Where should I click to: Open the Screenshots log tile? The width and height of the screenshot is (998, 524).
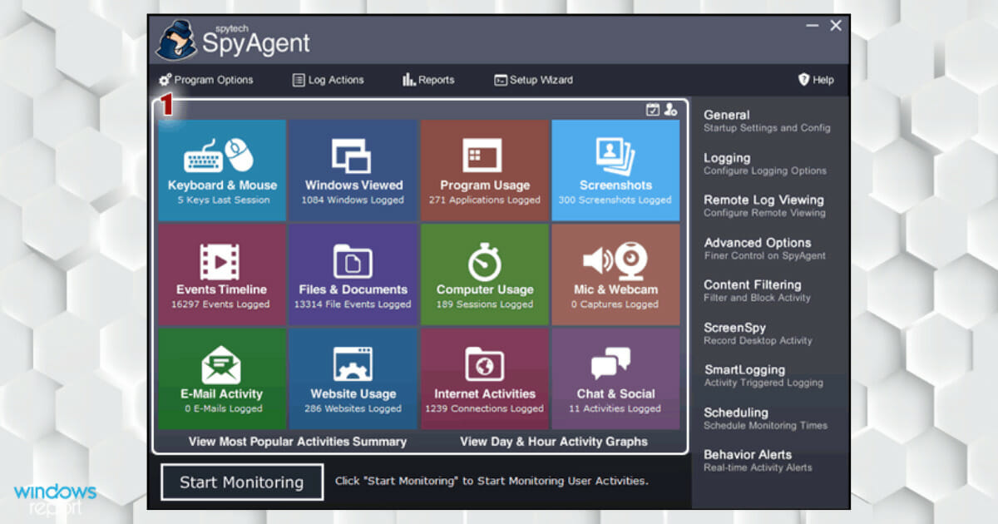click(x=615, y=171)
